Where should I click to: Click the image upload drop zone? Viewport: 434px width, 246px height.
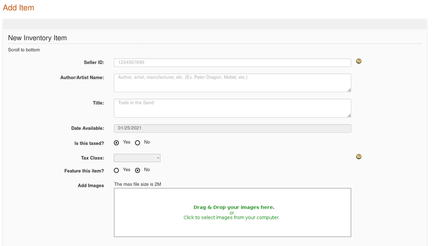point(233,212)
